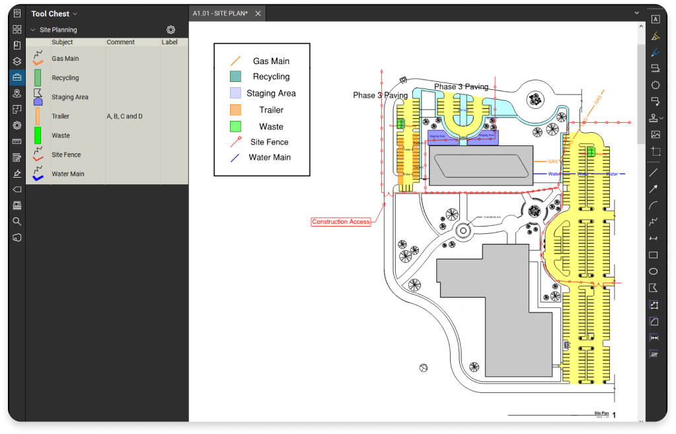Viewport: 676px width, 434px height.
Task: Select the Ellipse markup tool
Action: [x=654, y=271]
